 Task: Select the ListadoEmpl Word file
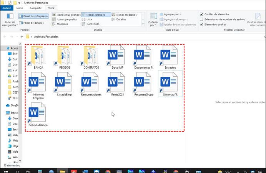click(65, 84)
